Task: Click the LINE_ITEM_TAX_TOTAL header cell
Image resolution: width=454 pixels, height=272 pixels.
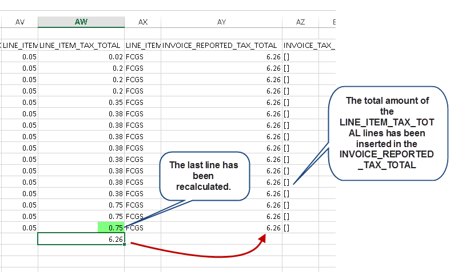Action: click(x=81, y=46)
